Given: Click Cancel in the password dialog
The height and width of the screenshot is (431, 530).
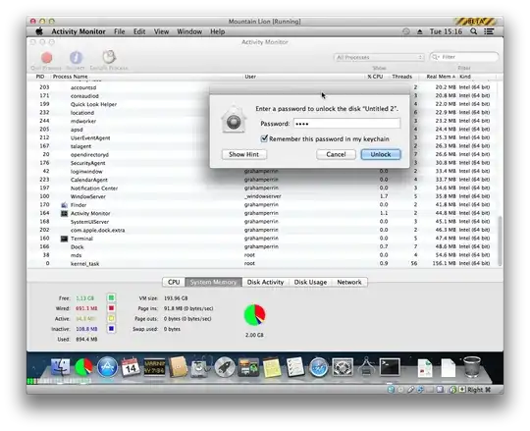Looking at the screenshot, I should click(x=336, y=154).
